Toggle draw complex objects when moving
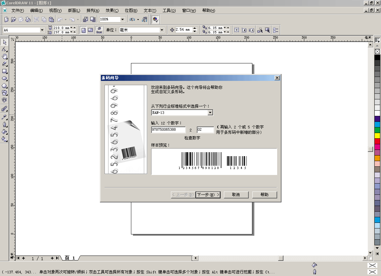This screenshot has width=381, height=276. (x=260, y=30)
